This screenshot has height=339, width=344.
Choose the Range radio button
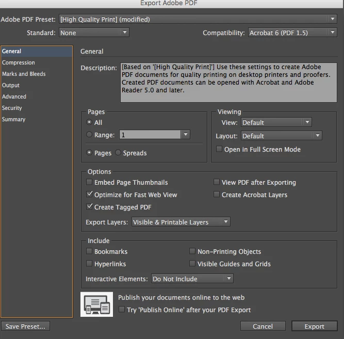(x=89, y=134)
